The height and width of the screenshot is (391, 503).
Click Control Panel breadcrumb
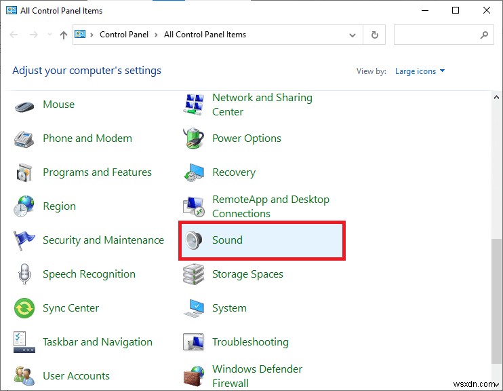coord(124,35)
